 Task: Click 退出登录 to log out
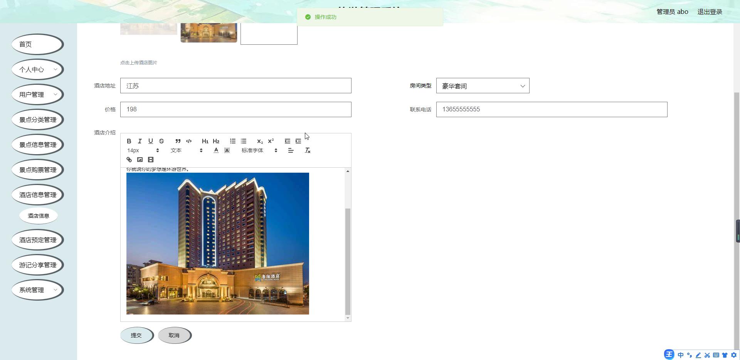click(710, 12)
